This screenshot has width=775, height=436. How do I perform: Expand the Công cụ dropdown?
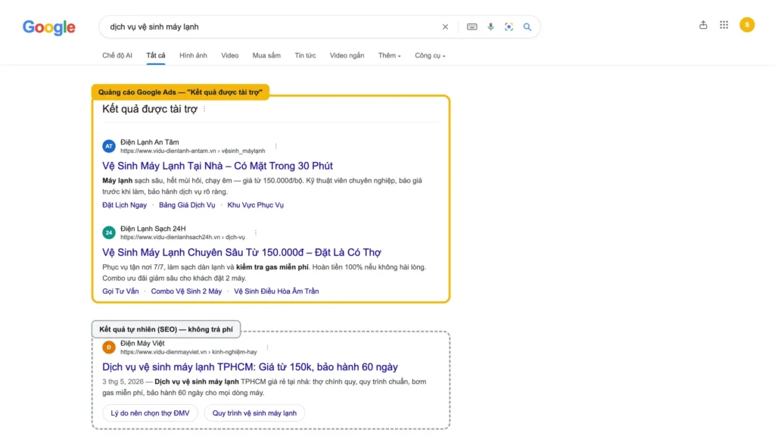point(430,55)
